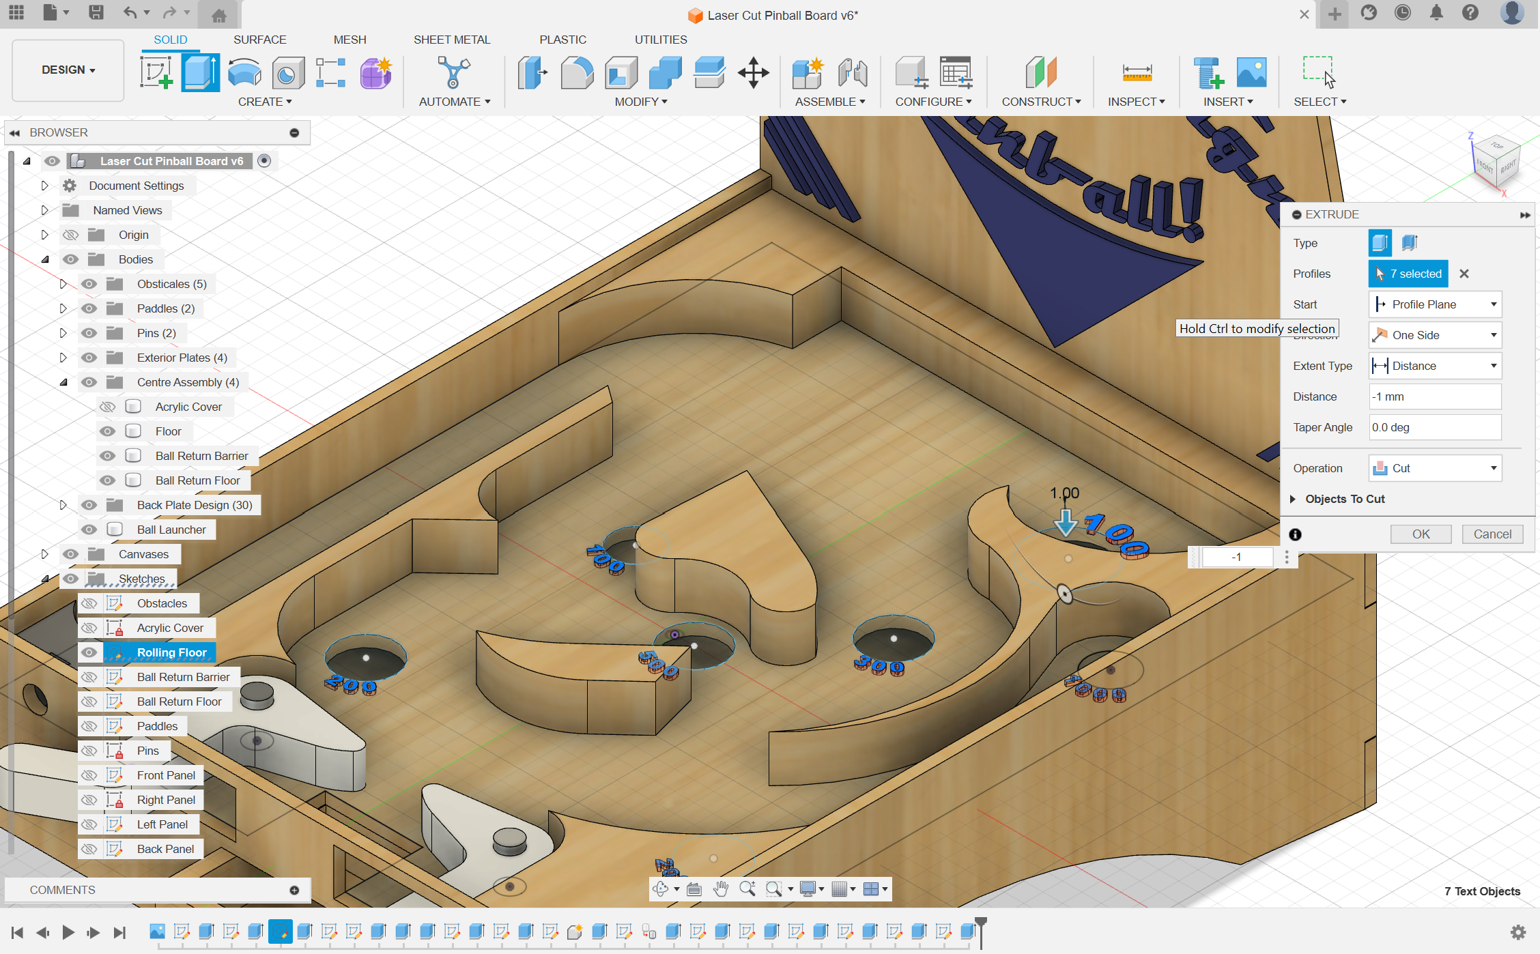Click the Move/Copy arrows icon

(x=753, y=72)
